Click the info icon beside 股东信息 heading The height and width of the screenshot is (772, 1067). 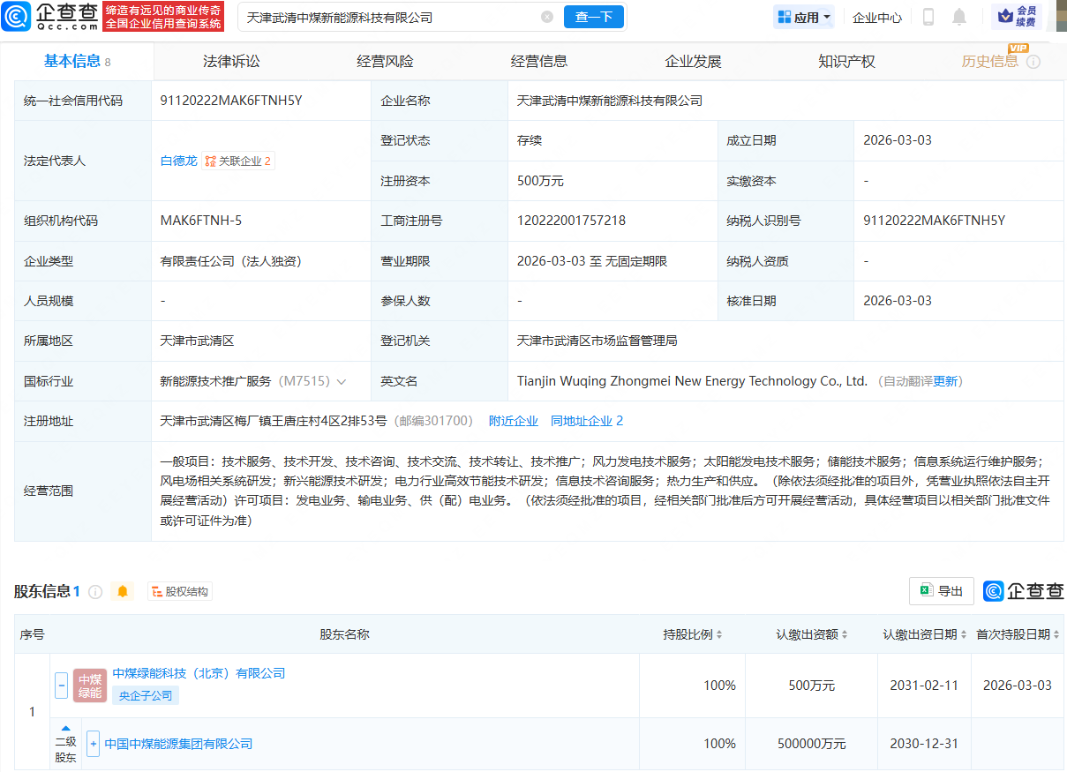[95, 591]
